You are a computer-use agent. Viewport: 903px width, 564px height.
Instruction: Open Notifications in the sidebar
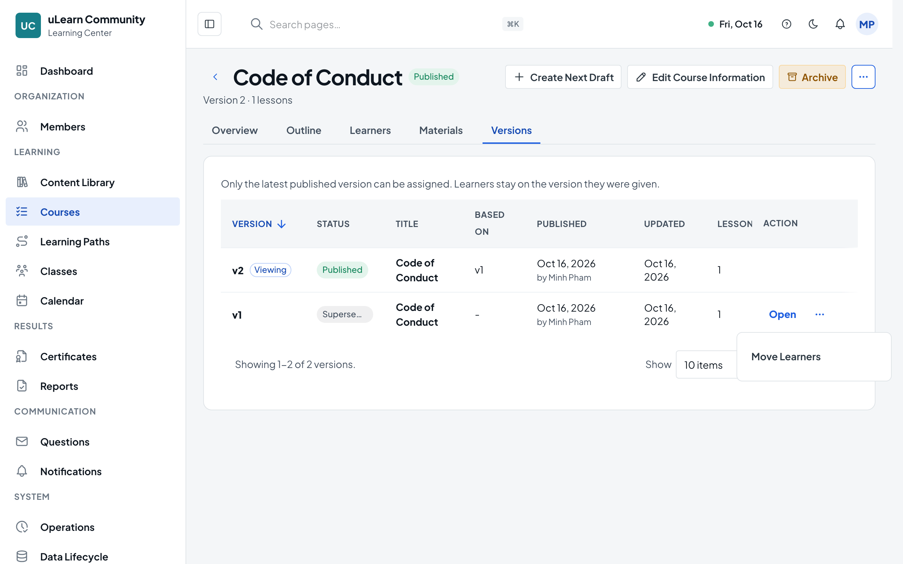pos(92,472)
